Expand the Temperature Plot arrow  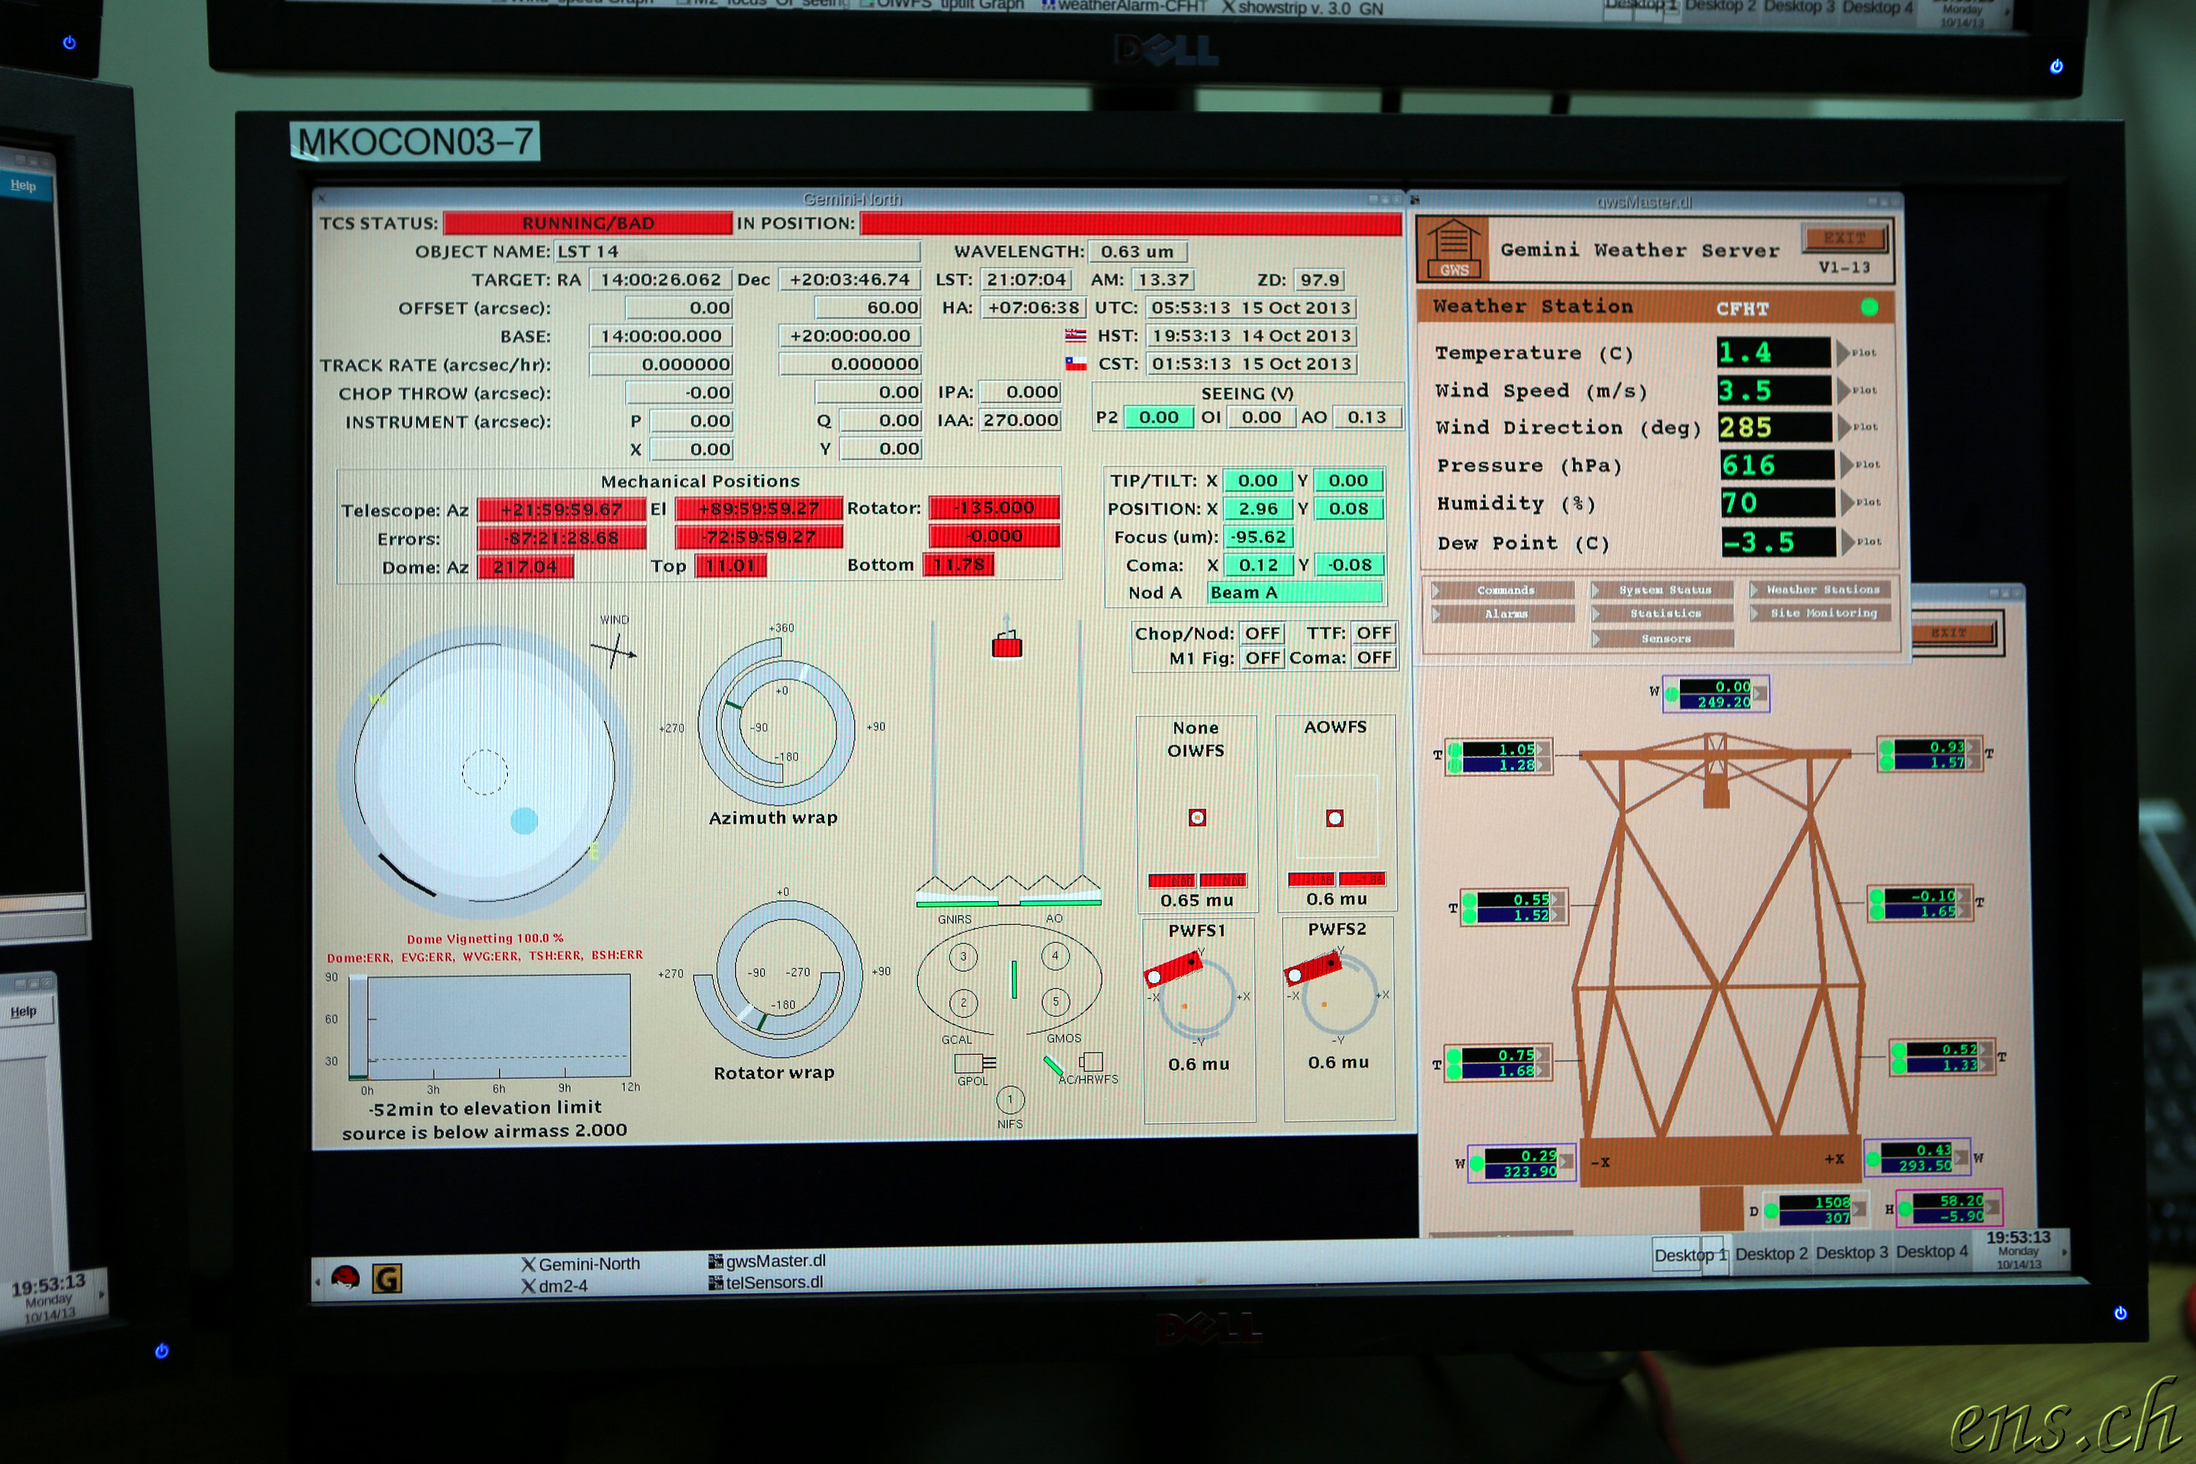pyautogui.click(x=1843, y=353)
